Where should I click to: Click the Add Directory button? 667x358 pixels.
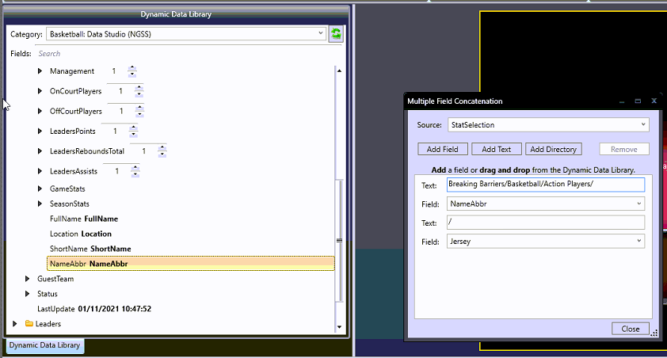point(554,149)
